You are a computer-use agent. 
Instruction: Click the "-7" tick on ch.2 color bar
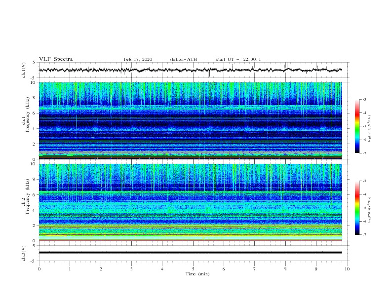click(364, 235)
